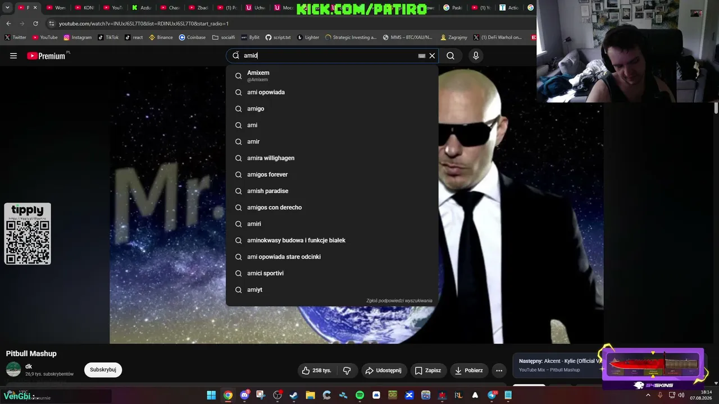Choose "ami opowiada stare odcinki" suggestion
Screen dimensions: 719x404
(x=332, y=257)
